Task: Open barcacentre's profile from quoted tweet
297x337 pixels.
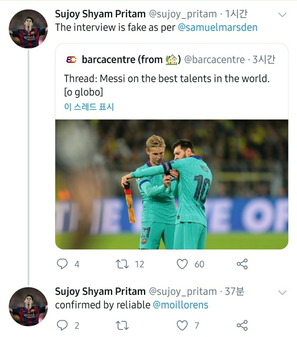Action: pos(122,60)
